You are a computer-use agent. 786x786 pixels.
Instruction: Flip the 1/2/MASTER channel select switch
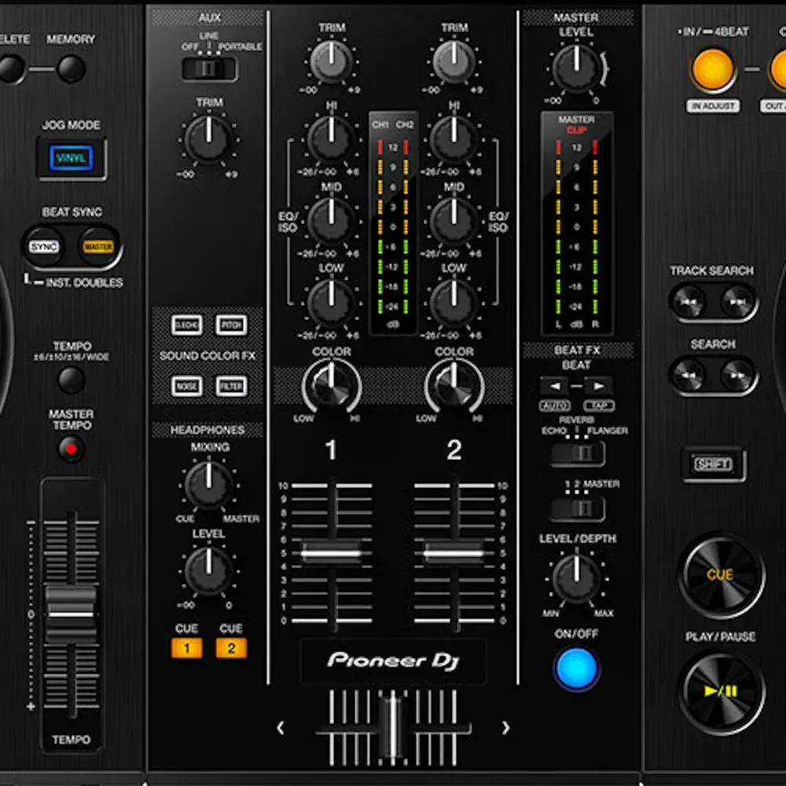pos(577,509)
